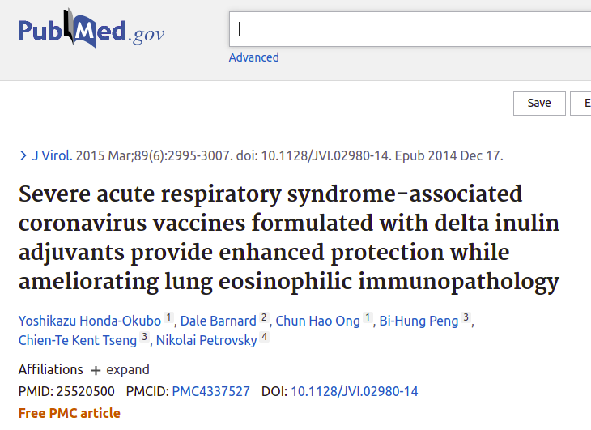The image size is (591, 430).
Task: Click affiliation superscript 4 after Nikolai Petrovsky
Action: coord(265,337)
